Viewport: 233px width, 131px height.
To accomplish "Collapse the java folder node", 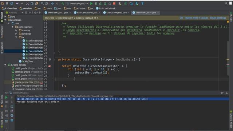I will [9, 23].
